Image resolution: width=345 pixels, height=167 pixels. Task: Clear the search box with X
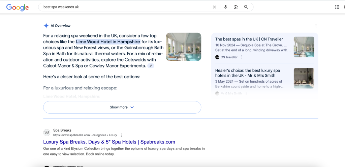[x=214, y=7]
